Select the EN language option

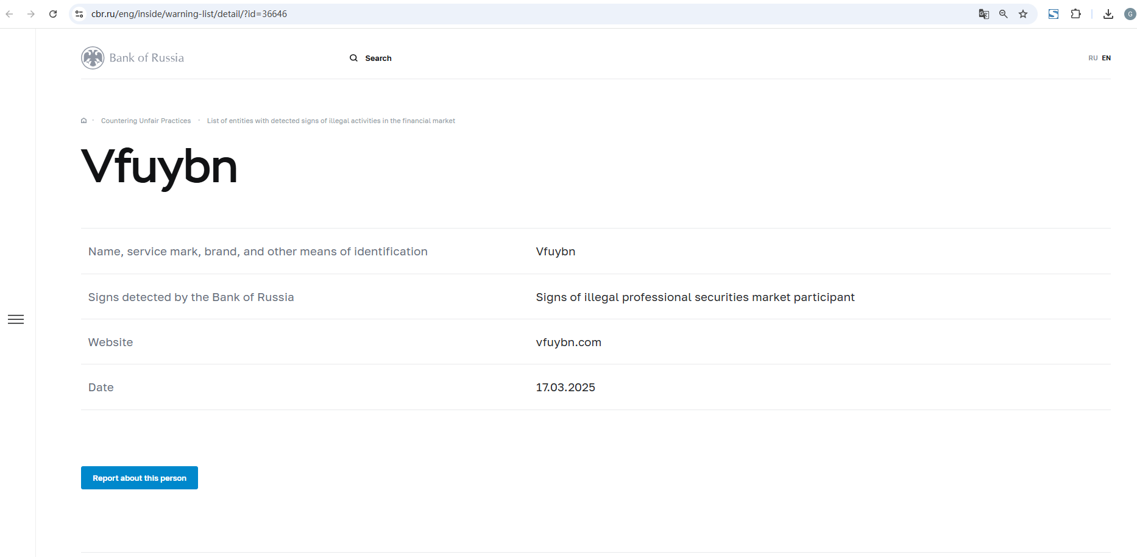pos(1107,59)
